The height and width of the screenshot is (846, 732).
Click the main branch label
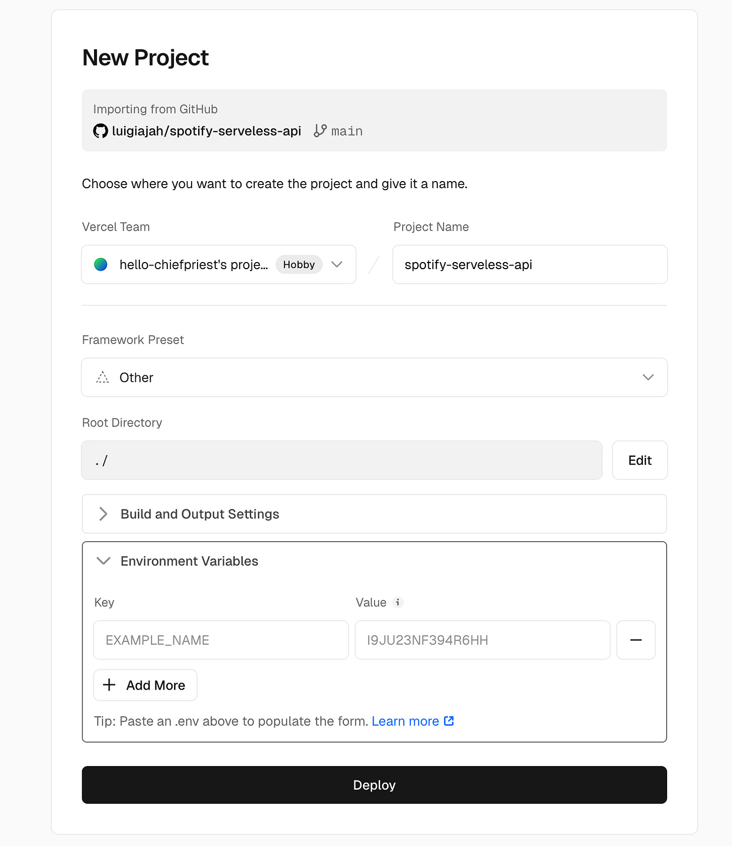[347, 131]
